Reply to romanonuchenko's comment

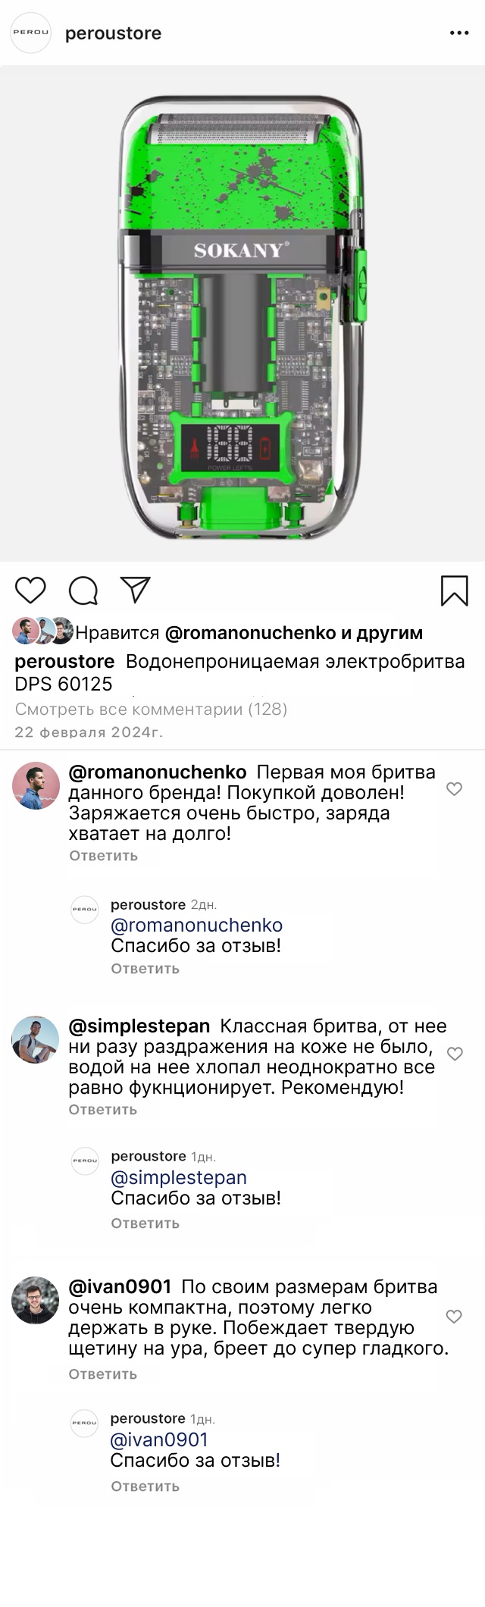(103, 856)
